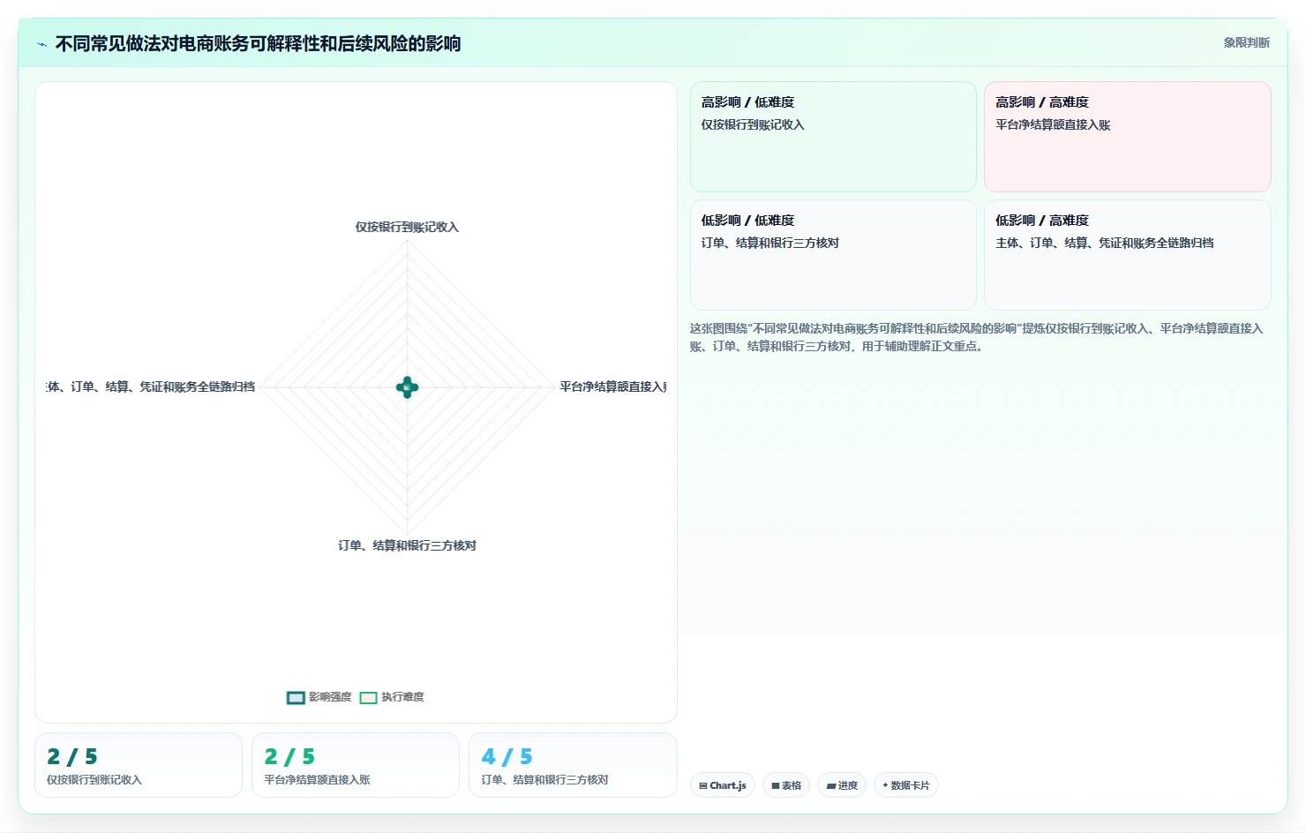Open the 高影响 / 高难度 quadrant card
This screenshot has height=833, width=1306.
pos(1128,137)
